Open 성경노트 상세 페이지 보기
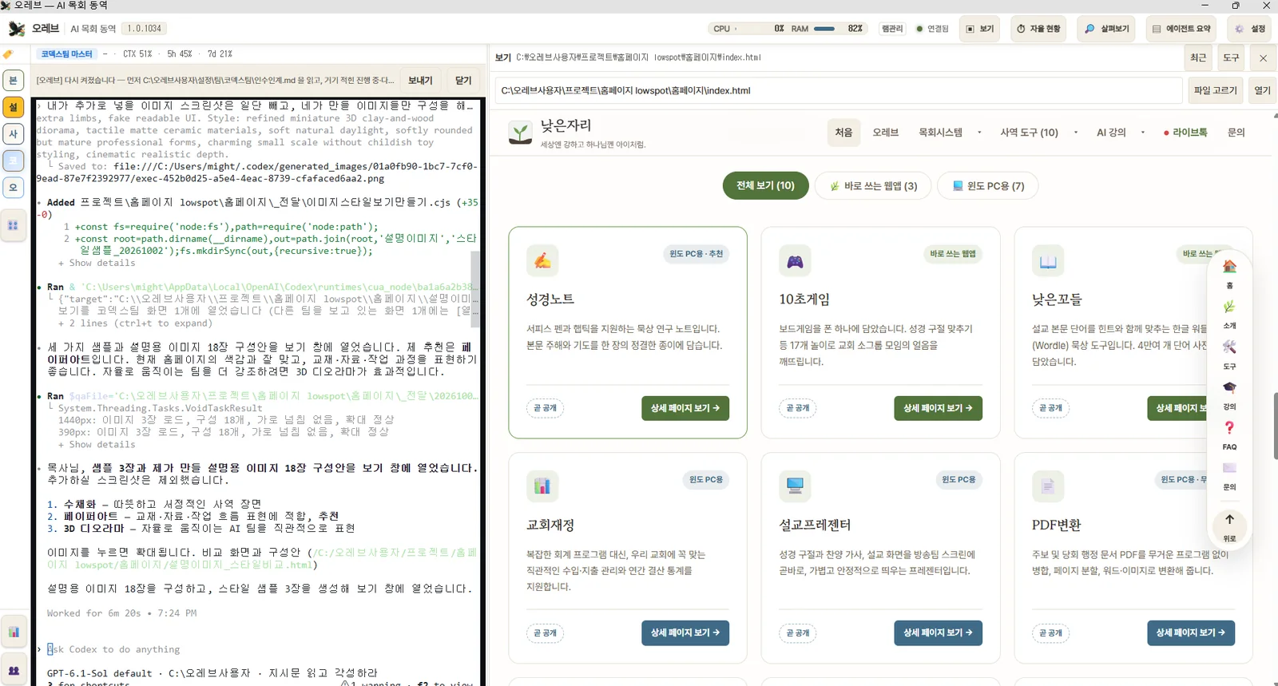 click(685, 408)
